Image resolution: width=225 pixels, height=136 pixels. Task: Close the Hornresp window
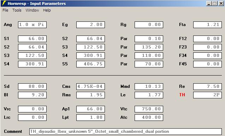[221, 4]
